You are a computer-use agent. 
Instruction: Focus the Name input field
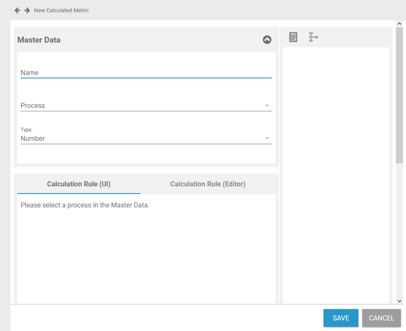click(146, 73)
